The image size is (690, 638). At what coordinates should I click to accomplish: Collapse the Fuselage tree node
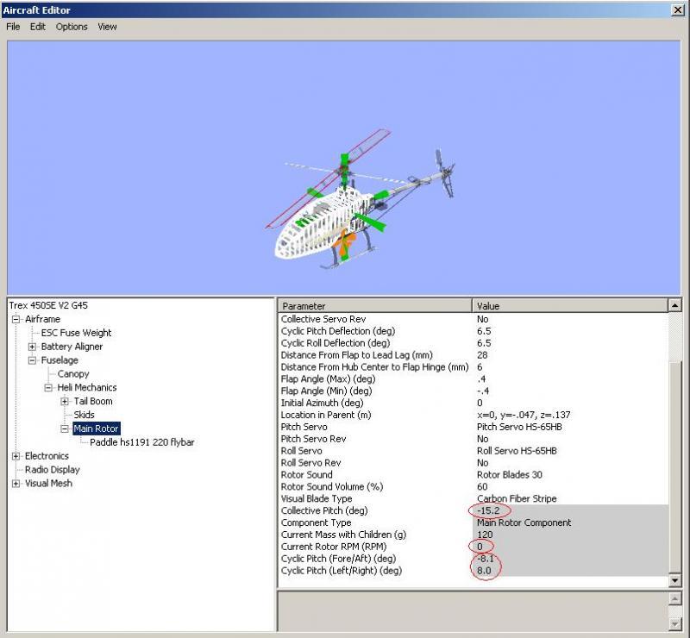[32, 360]
